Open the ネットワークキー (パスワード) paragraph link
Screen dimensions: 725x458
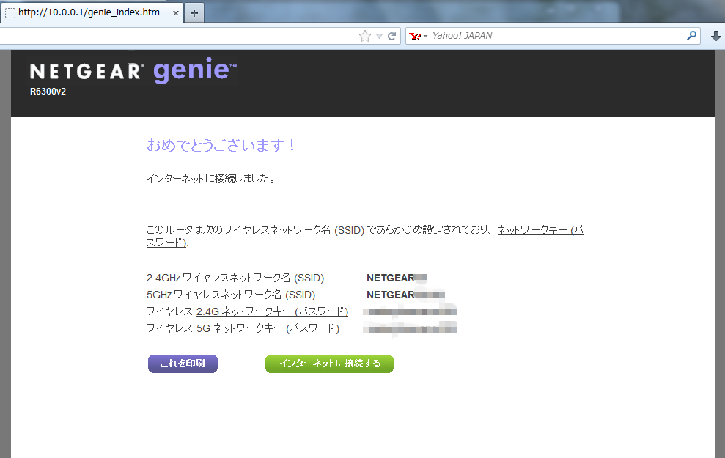point(540,229)
